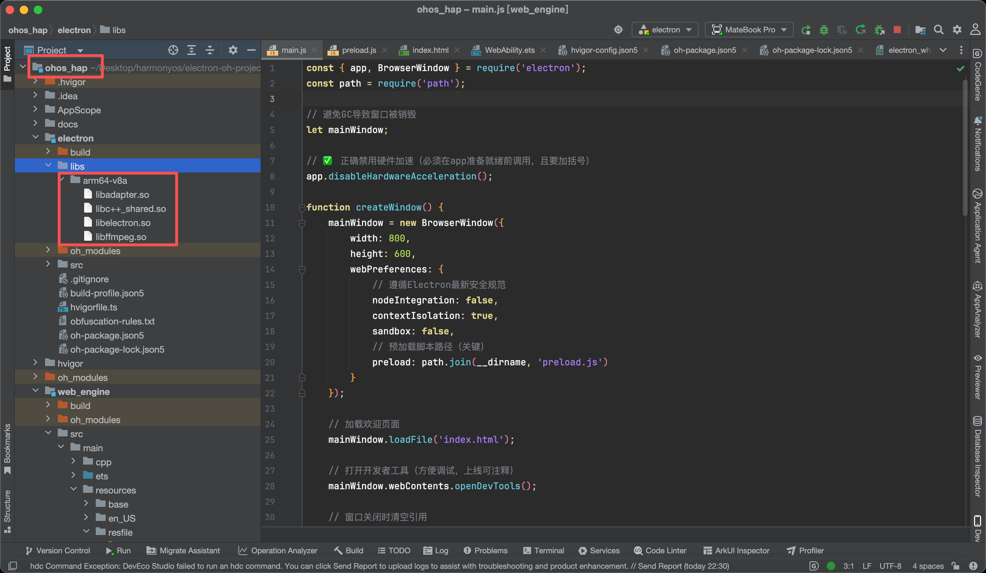Click the green Debug bug icon
Image resolution: width=986 pixels, height=573 pixels.
(x=824, y=30)
